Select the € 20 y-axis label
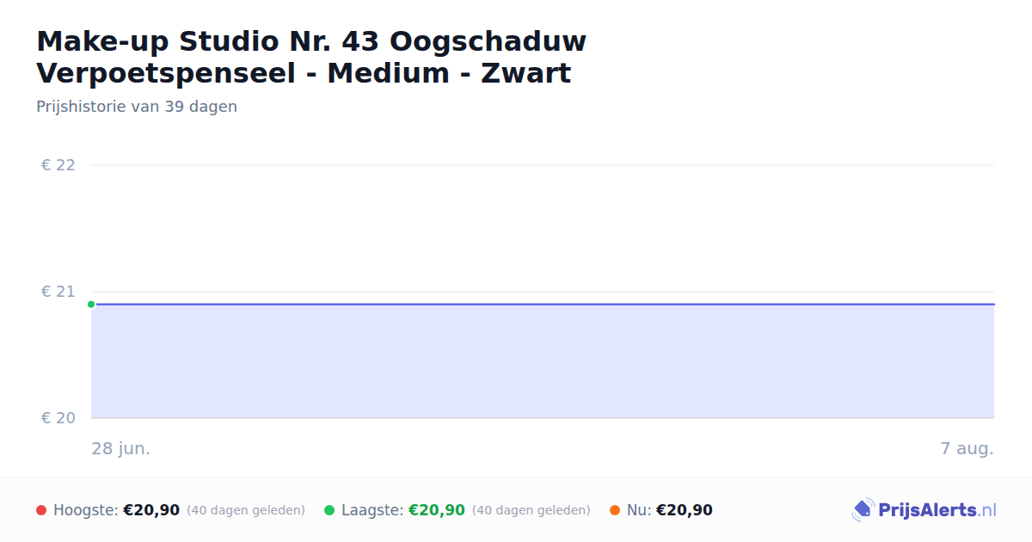This screenshot has height=542, width=1032. tap(58, 418)
